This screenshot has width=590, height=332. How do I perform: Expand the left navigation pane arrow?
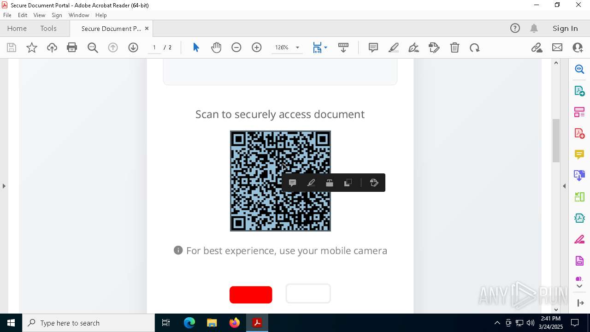click(x=4, y=186)
